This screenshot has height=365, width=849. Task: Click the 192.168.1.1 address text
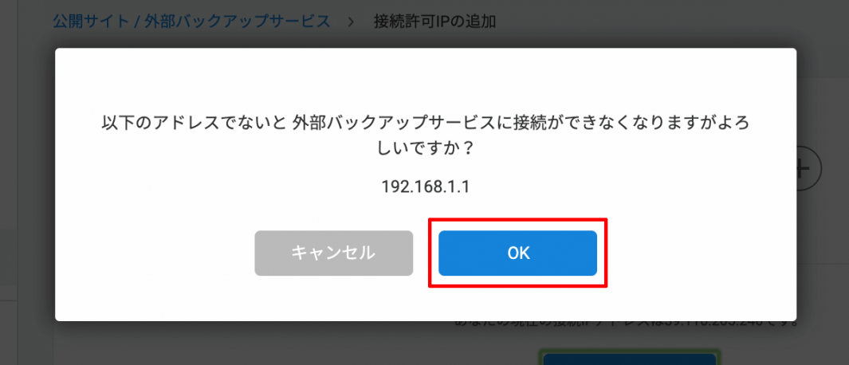tap(426, 186)
